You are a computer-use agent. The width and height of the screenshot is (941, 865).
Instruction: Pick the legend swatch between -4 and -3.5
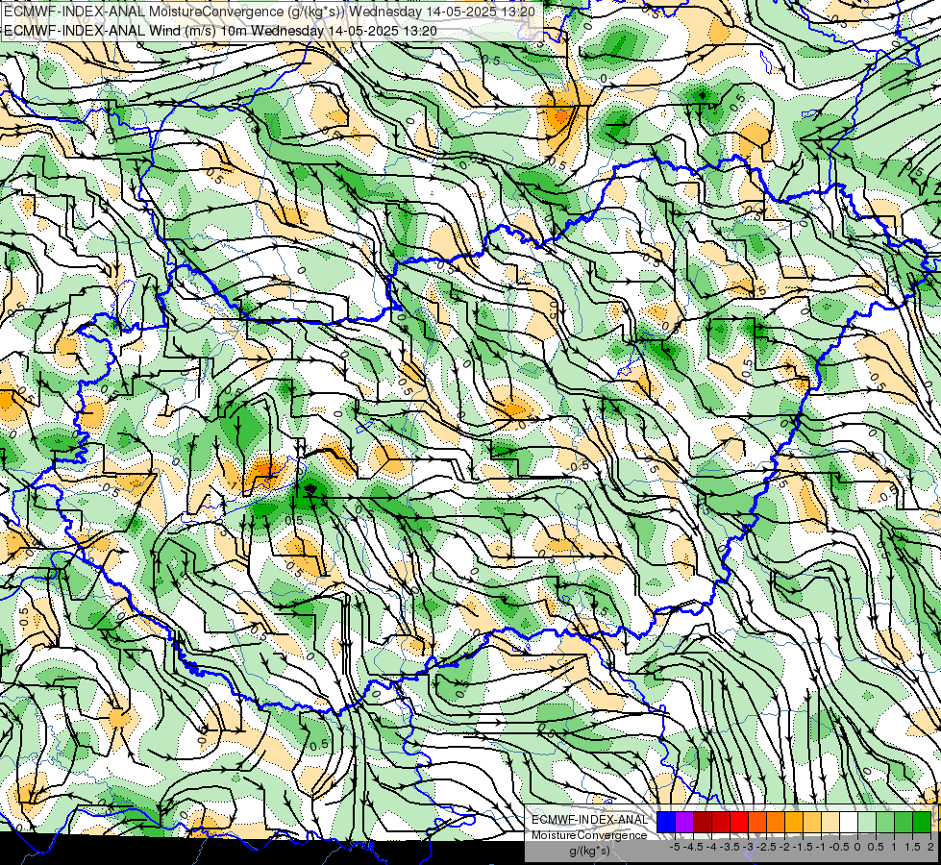tap(721, 822)
